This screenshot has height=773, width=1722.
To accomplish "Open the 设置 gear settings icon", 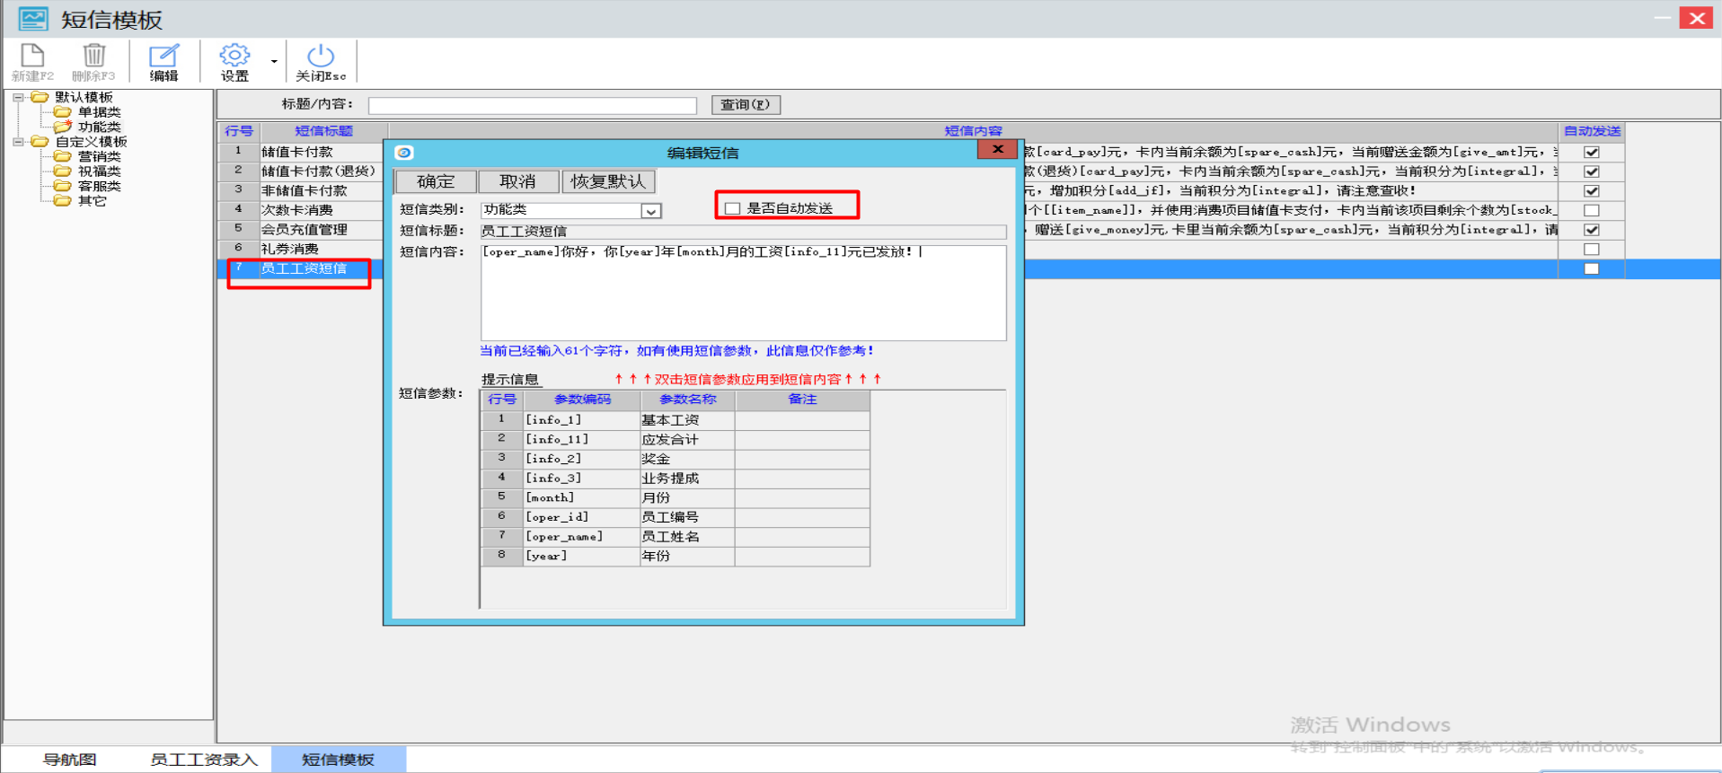I will tap(234, 56).
